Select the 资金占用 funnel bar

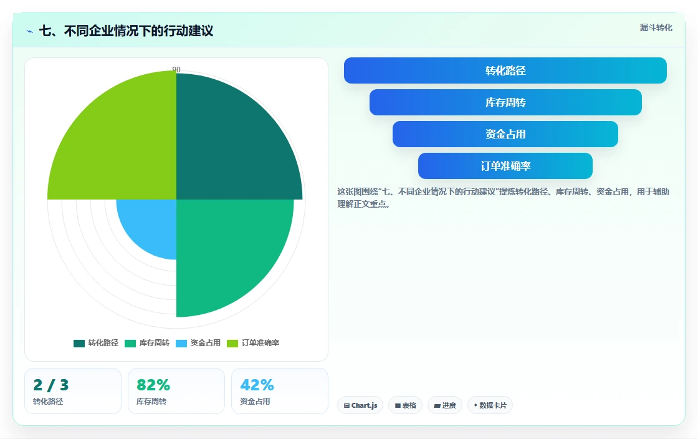(x=505, y=134)
